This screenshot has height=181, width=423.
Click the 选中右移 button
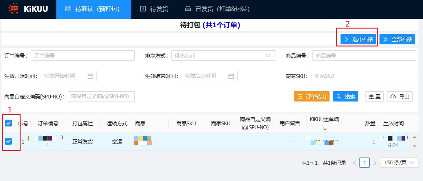pyautogui.click(x=358, y=39)
